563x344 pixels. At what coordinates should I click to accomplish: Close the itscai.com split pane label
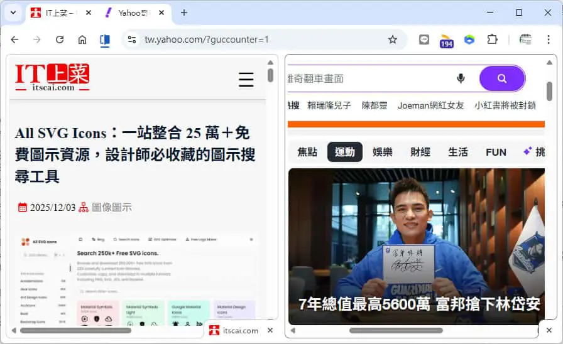tap(270, 330)
